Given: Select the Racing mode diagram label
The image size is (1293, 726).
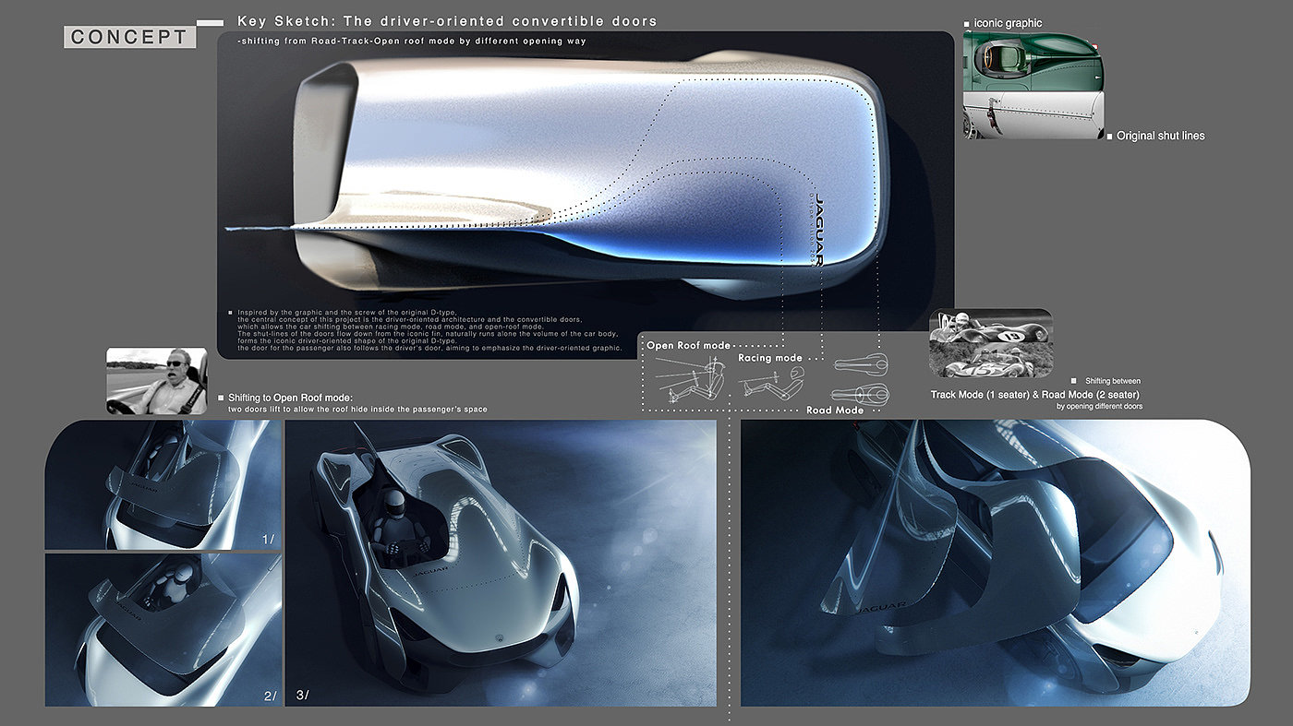Looking at the screenshot, I should click(x=769, y=357).
